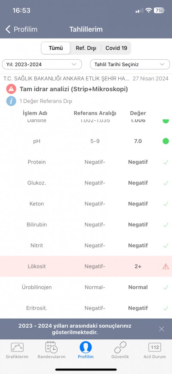This screenshot has width=172, height=374.
Task: Open the Yıl: 2023-2024 dropdown
Action: click(x=42, y=64)
